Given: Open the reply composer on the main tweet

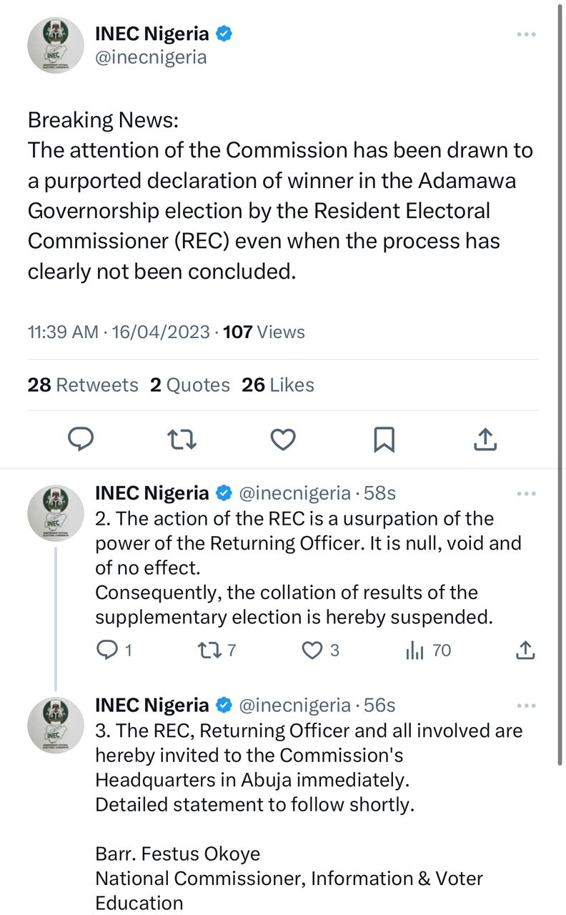Looking at the screenshot, I should pos(81,440).
